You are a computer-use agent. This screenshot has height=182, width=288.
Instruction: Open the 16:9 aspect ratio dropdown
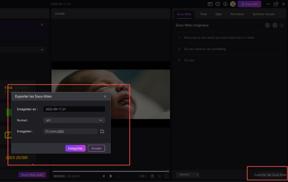pos(143,176)
